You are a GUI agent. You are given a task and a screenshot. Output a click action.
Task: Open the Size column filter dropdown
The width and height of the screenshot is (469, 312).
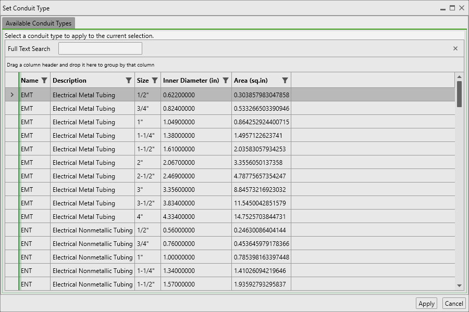click(x=154, y=81)
